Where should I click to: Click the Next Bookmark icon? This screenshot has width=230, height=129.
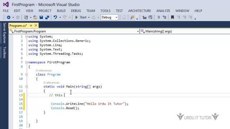pyautogui.click(x=184, y=18)
